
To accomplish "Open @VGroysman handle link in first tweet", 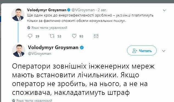I will click(83, 10).
